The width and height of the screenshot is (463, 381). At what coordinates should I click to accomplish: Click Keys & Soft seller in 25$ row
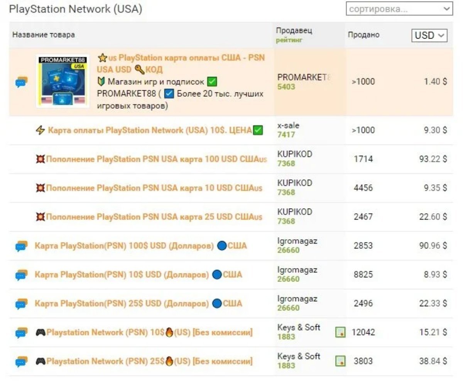tap(299, 356)
